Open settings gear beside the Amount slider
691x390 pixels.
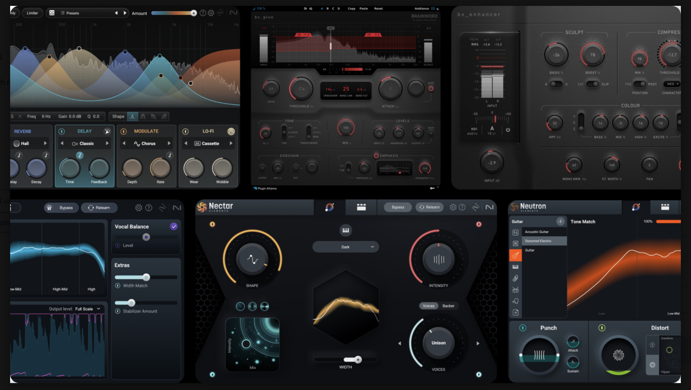[x=211, y=13]
